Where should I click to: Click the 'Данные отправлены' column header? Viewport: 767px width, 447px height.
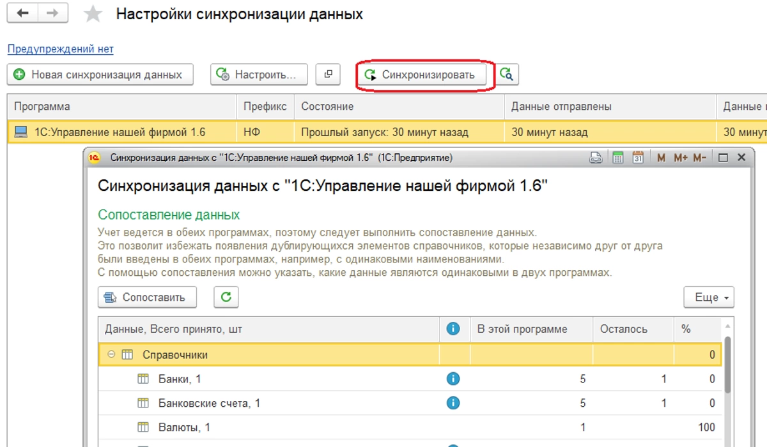click(610, 107)
